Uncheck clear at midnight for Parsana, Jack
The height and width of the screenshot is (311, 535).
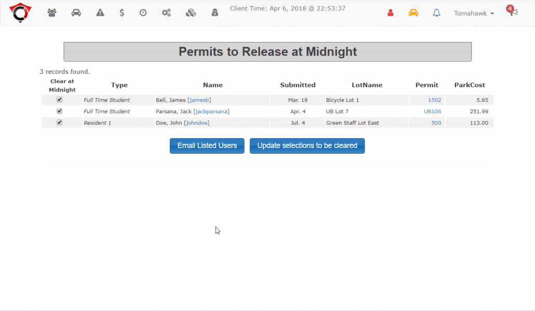pyautogui.click(x=59, y=111)
